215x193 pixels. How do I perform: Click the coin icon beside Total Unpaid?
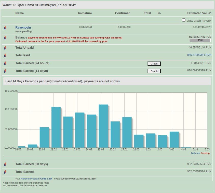(x=5, y=48)
